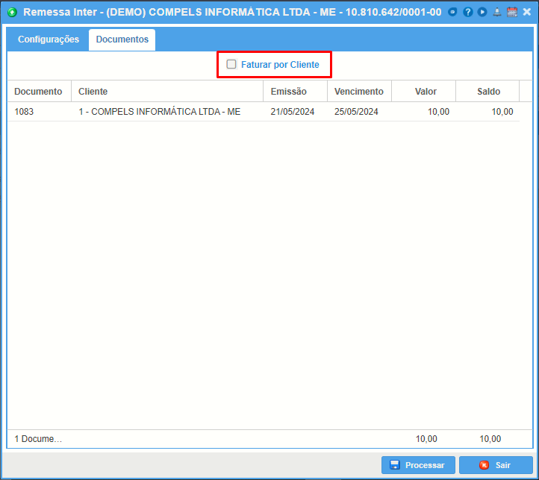Select the Documentos tab
Viewport: 539px width, 480px height.
click(122, 40)
